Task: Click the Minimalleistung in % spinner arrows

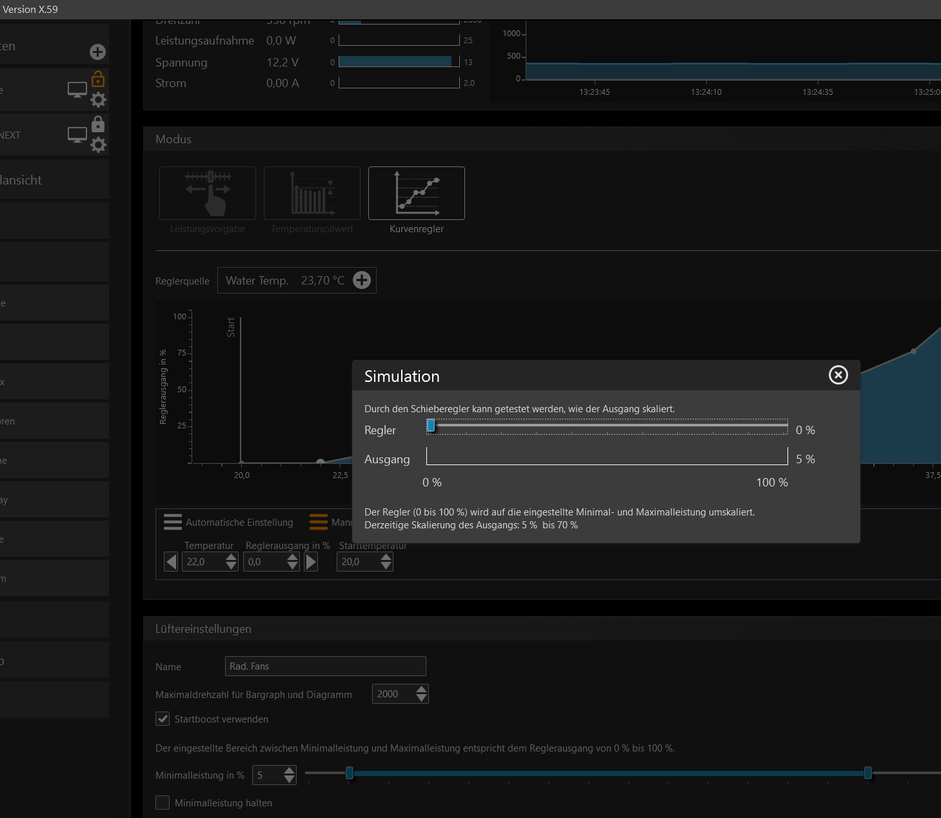Action: pos(289,775)
